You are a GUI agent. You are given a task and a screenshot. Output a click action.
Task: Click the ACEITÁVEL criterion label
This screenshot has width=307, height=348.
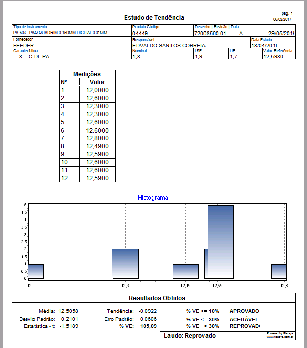tap(244, 320)
